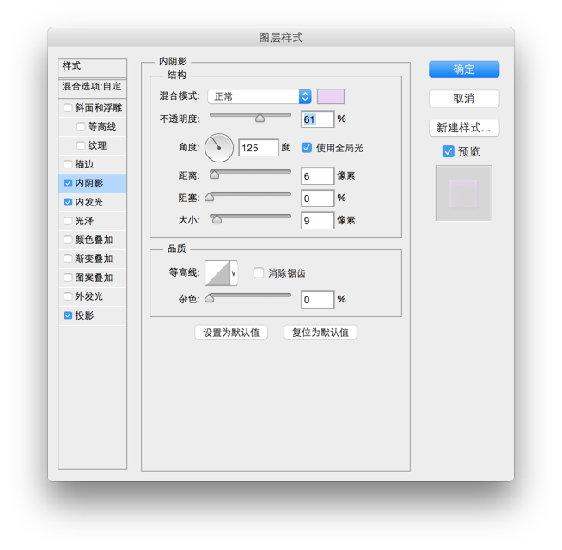
Task: Uncheck the 内阴影 checkbox
Action: (68, 183)
